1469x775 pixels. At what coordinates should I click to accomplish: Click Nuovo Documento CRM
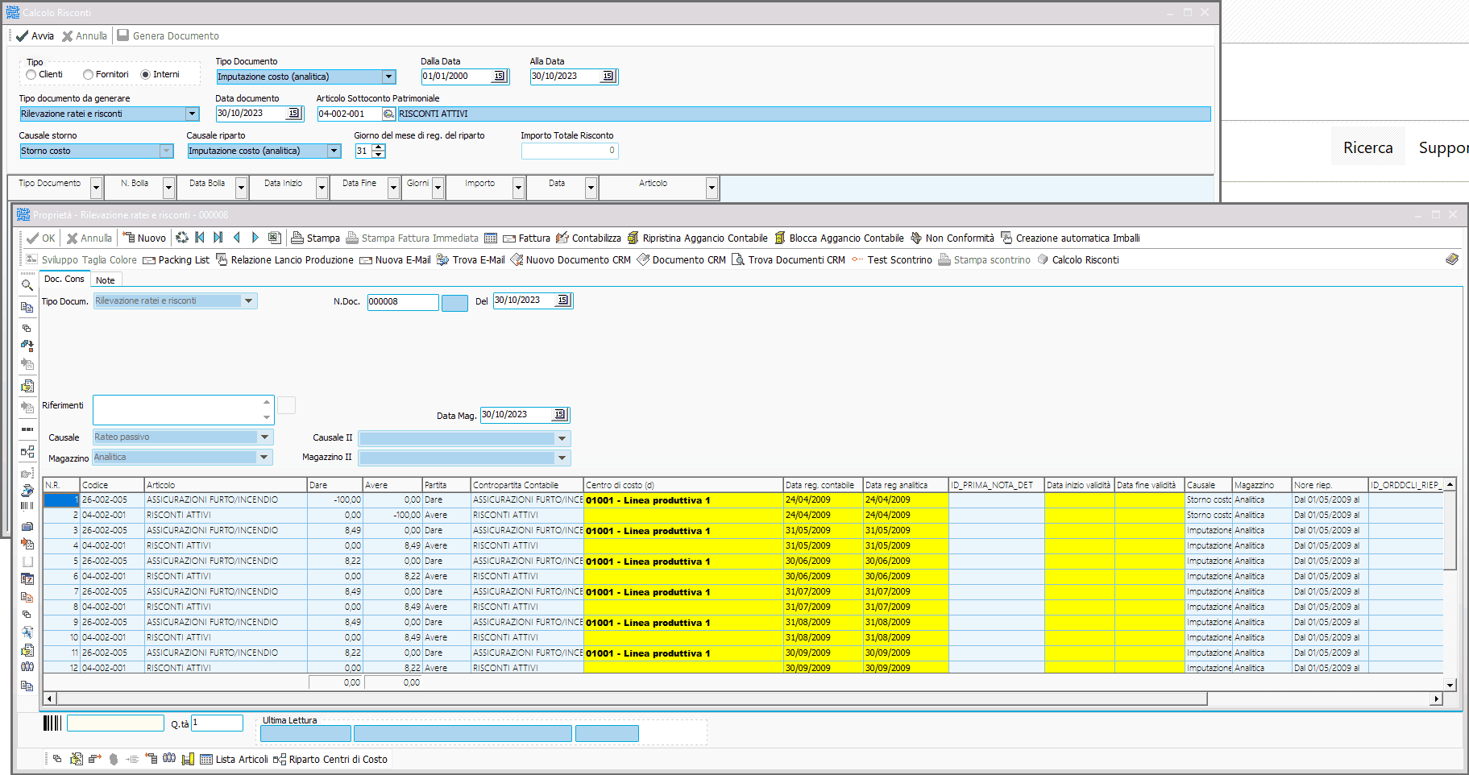tap(571, 259)
